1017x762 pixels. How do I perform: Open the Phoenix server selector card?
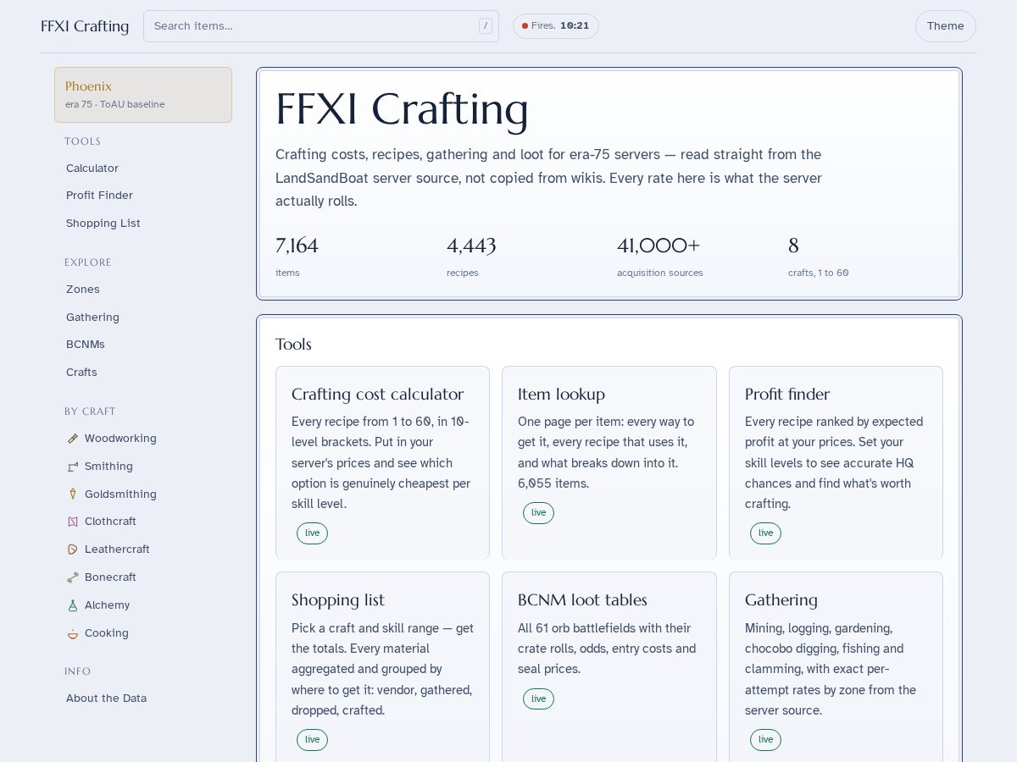pos(143,95)
